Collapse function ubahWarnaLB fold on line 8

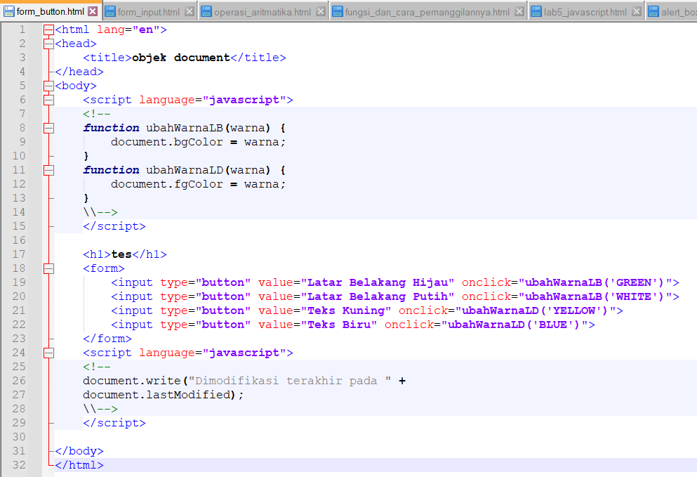(49, 128)
